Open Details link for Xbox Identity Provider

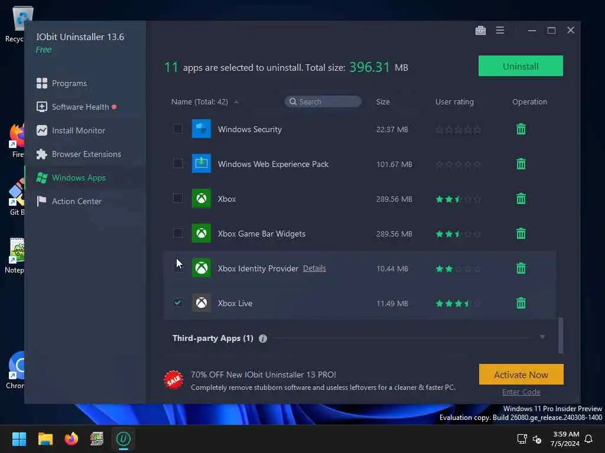coord(314,268)
